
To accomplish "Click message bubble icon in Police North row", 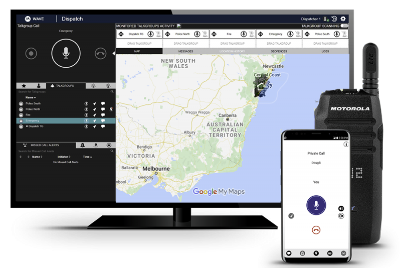I will tap(103, 109).
